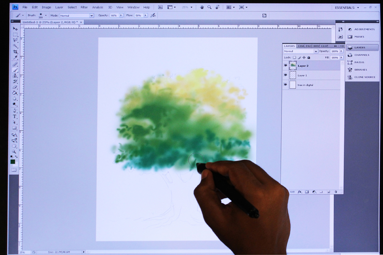Open the Edit menu

tap(34, 7)
